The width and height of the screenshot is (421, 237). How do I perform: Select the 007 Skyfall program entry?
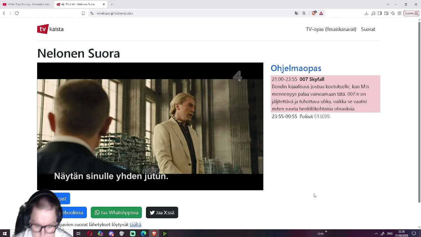[325, 94]
